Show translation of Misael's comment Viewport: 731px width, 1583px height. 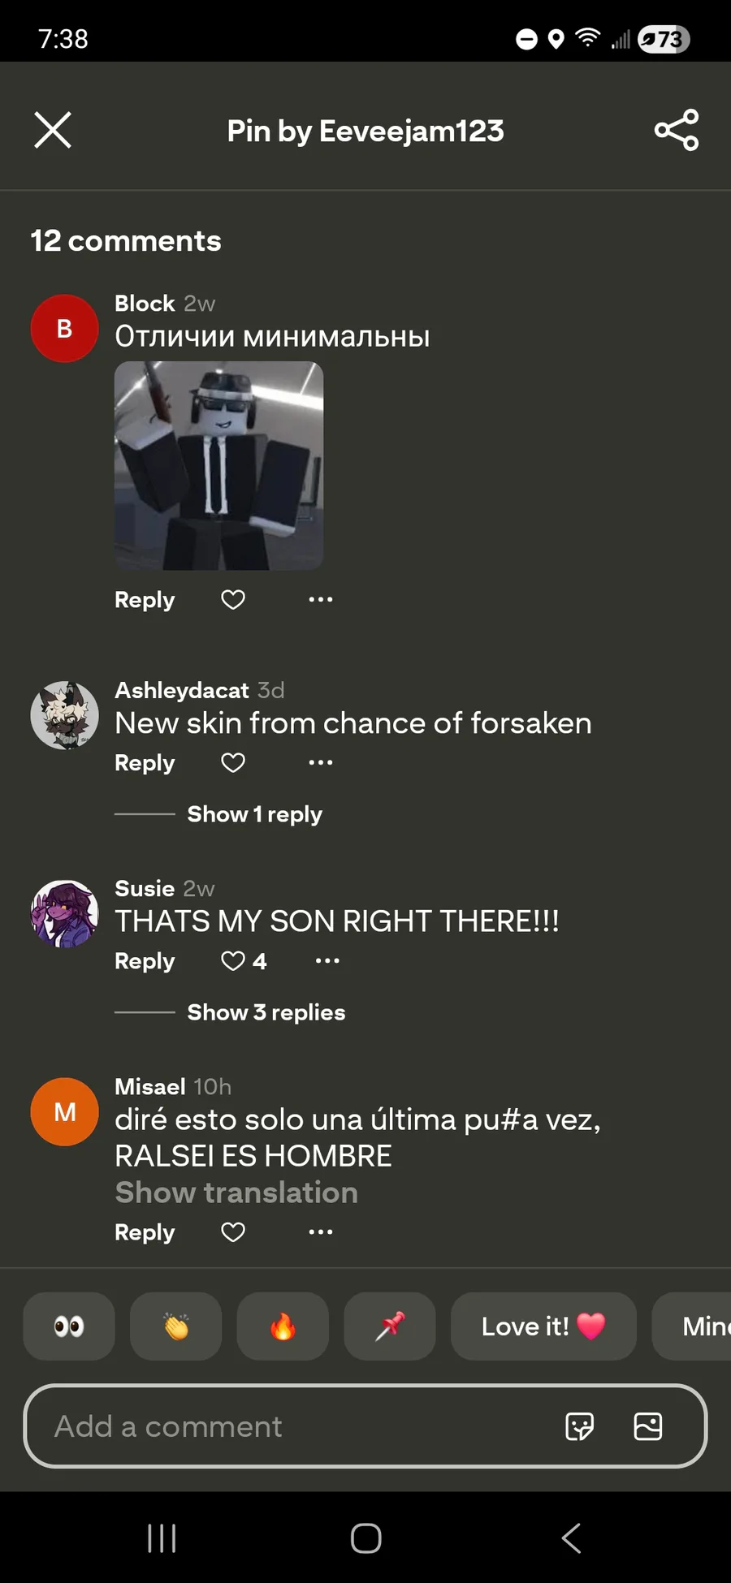pyautogui.click(x=236, y=1193)
